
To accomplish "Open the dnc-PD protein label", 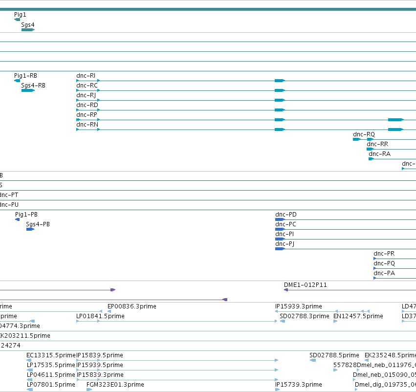I will coord(286,214).
